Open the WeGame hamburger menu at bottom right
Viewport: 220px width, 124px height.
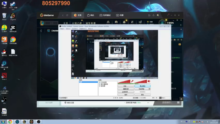pos(178,103)
